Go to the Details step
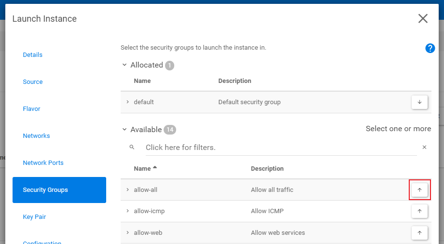Viewport: 444px width, 244px height. pos(32,55)
